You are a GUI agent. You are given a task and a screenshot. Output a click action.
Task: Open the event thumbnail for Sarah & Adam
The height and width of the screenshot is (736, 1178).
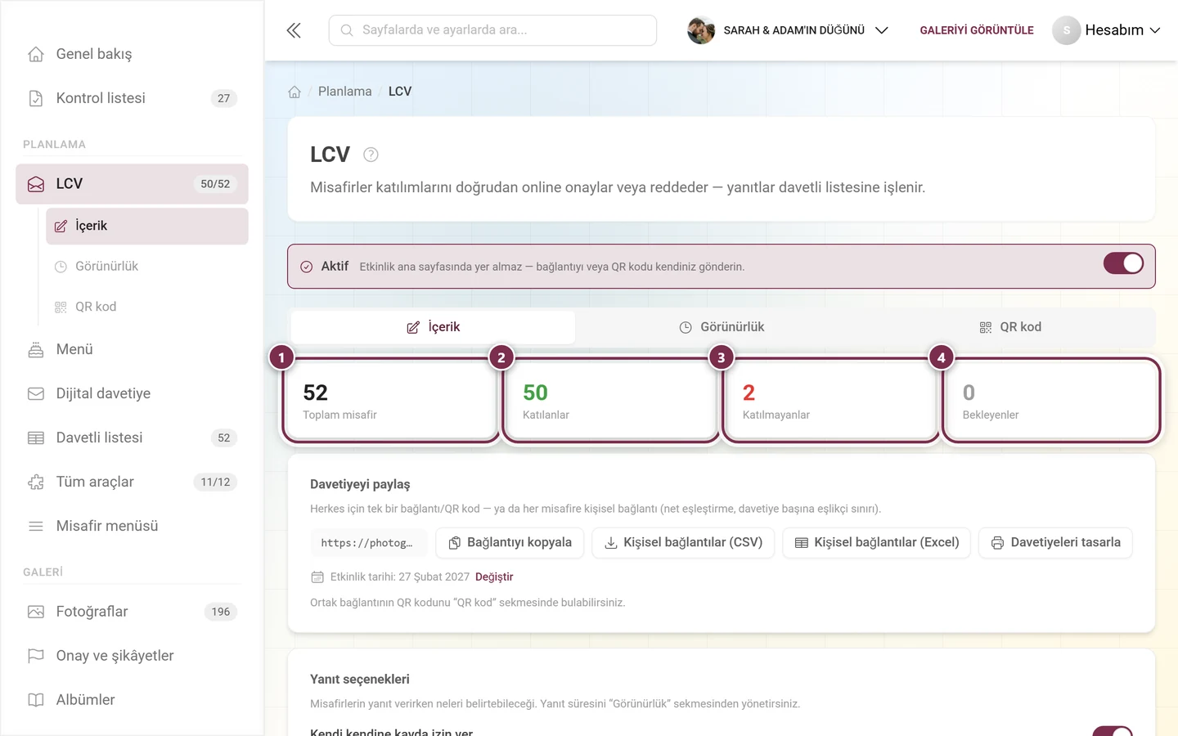click(701, 30)
